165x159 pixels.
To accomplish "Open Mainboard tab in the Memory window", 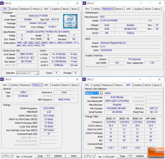I will pyautogui.click(x=25, y=85).
